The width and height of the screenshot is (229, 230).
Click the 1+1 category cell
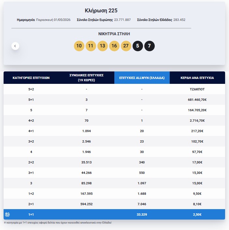pos(31,214)
